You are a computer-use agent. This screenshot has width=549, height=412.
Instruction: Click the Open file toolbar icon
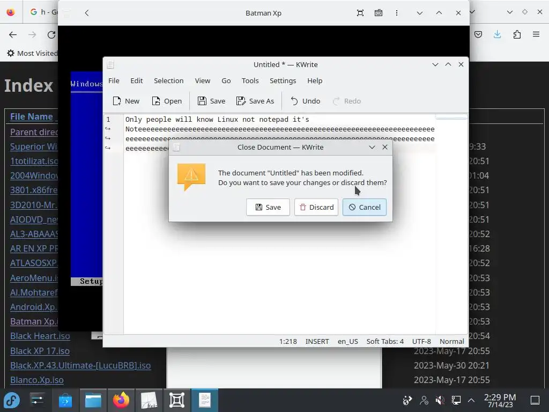167,101
